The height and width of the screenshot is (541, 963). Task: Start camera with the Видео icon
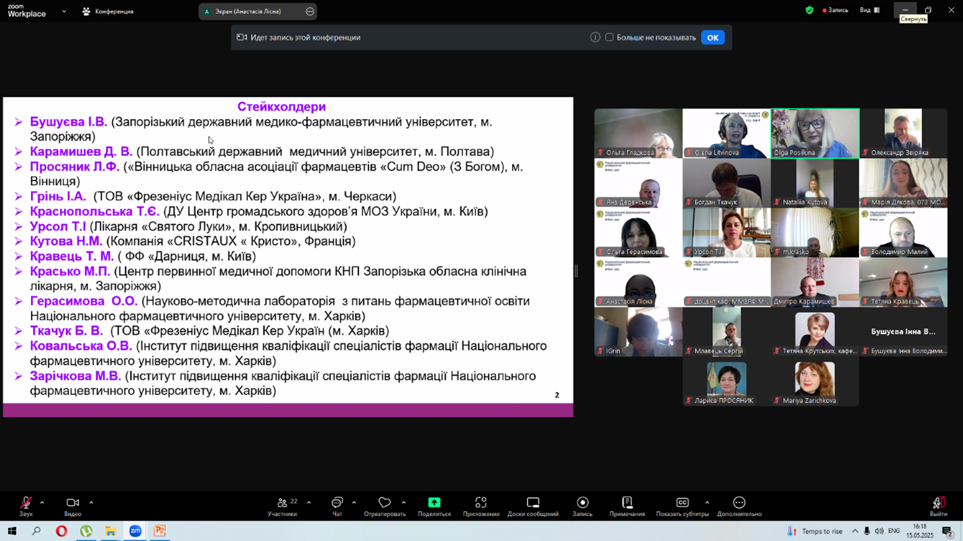click(73, 503)
